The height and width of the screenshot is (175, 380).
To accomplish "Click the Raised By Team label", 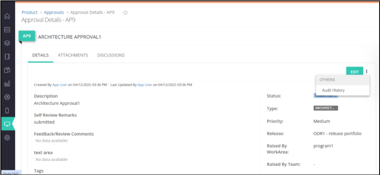I will point(284,165).
